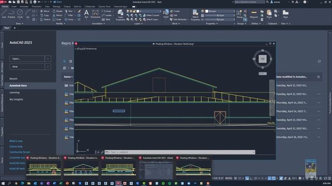Toggle object snap tracking in status bar
This screenshot has width=332, height=186.
click(x=269, y=178)
